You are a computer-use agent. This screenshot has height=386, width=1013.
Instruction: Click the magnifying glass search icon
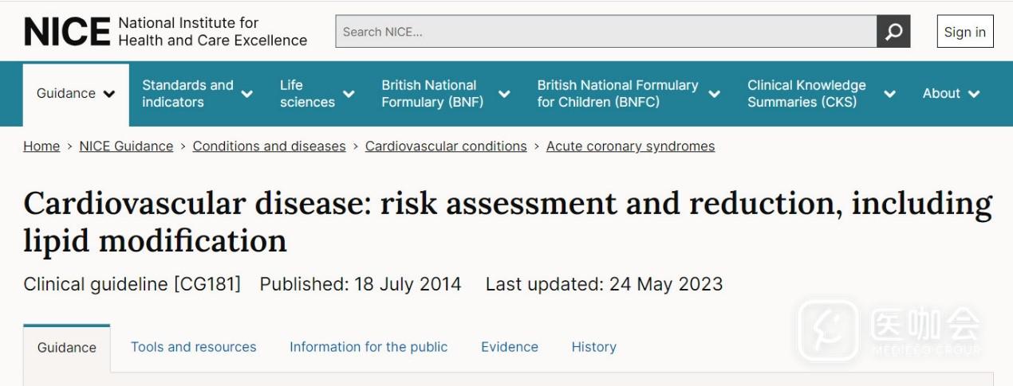click(x=893, y=32)
